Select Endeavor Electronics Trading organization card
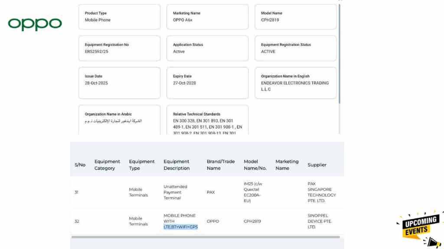444x249 pixels. [x=295, y=83]
